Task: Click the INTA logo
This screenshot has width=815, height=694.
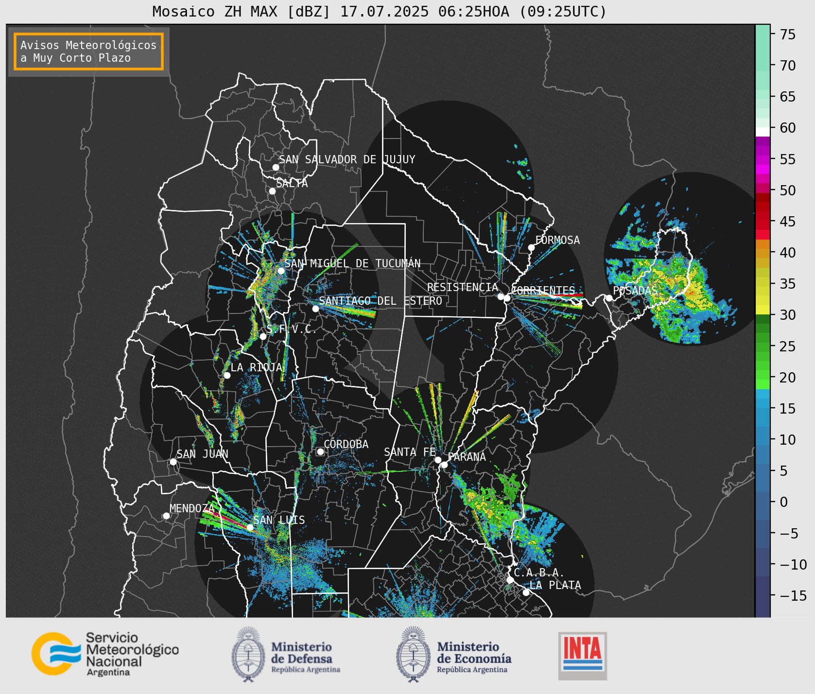Action: pos(582,656)
